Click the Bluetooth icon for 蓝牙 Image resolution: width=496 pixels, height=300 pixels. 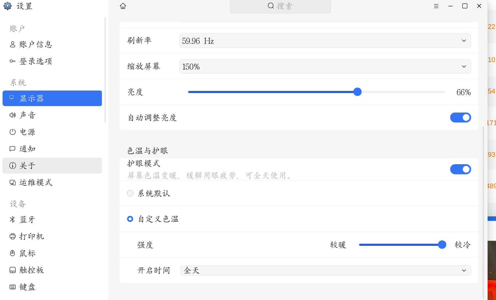coord(12,219)
